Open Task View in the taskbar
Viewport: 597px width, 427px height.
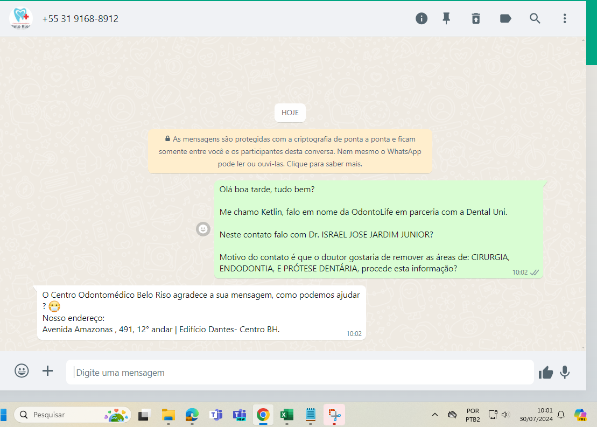pos(144,415)
